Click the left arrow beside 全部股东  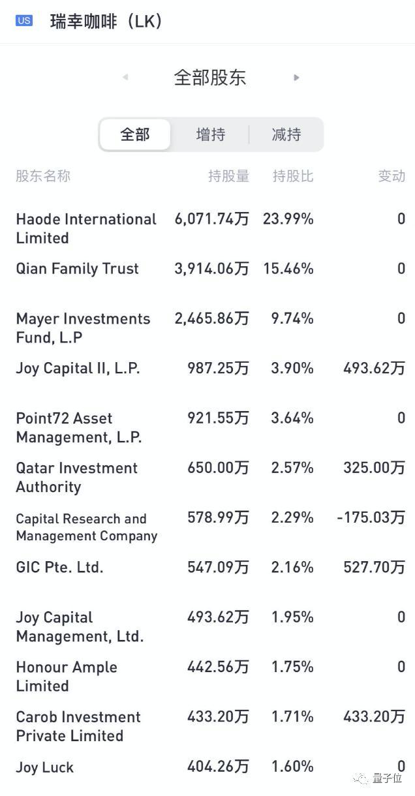[125, 77]
